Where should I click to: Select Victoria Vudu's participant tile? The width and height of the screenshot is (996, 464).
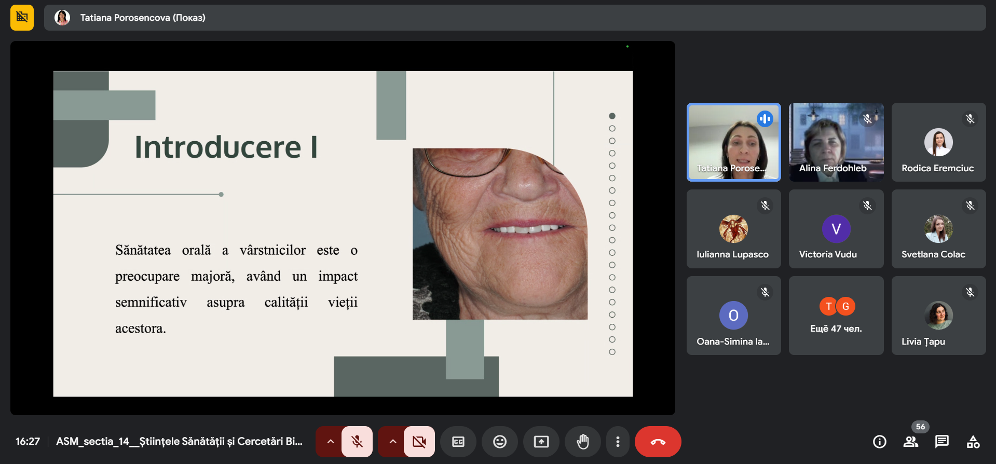point(836,229)
